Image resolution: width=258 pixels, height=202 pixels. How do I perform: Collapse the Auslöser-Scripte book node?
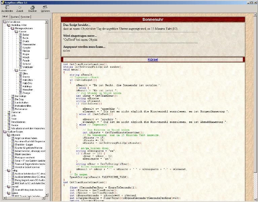[x=14, y=131]
